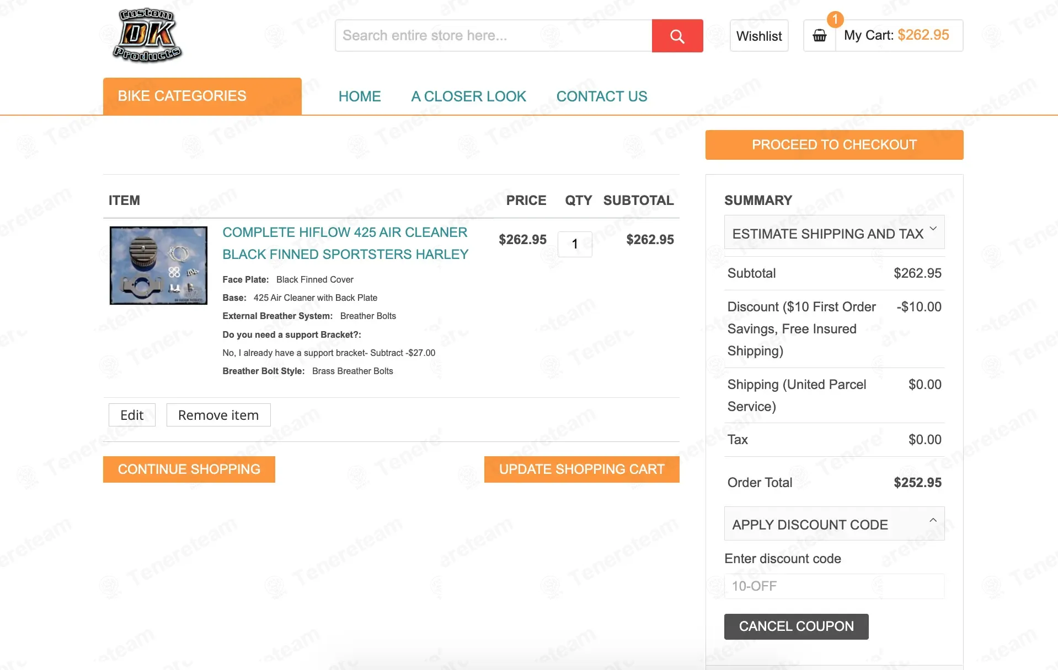The height and width of the screenshot is (670, 1058).
Task: Go to the Home menu item
Action: [x=360, y=96]
